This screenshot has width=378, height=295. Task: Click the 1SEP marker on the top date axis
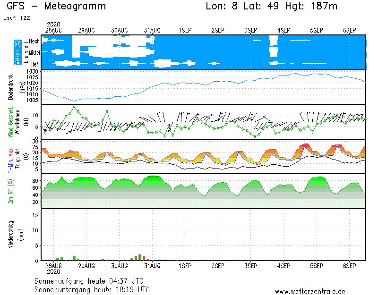tap(185, 30)
